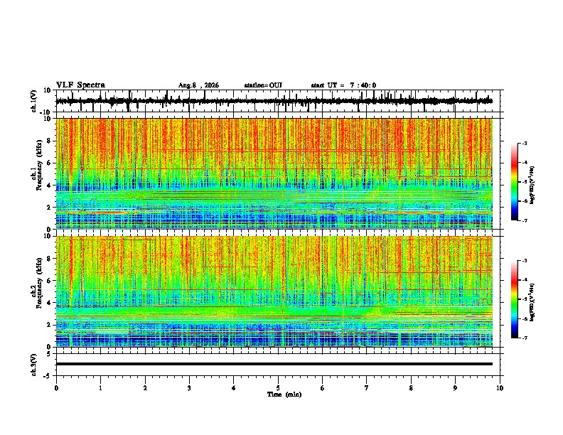This screenshot has width=563, height=435.
Task: Click the VLF Spectra title text
Action: 80,85
